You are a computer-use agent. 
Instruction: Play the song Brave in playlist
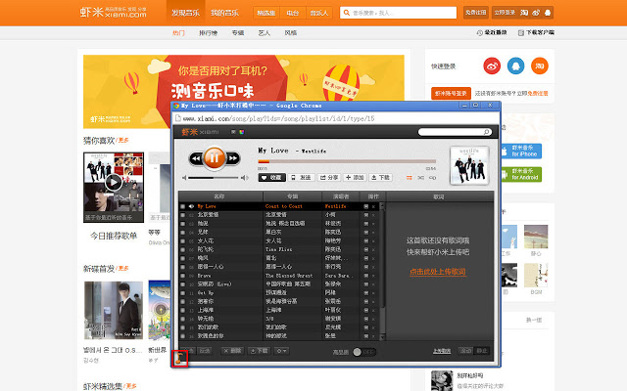pyautogui.click(x=204, y=276)
